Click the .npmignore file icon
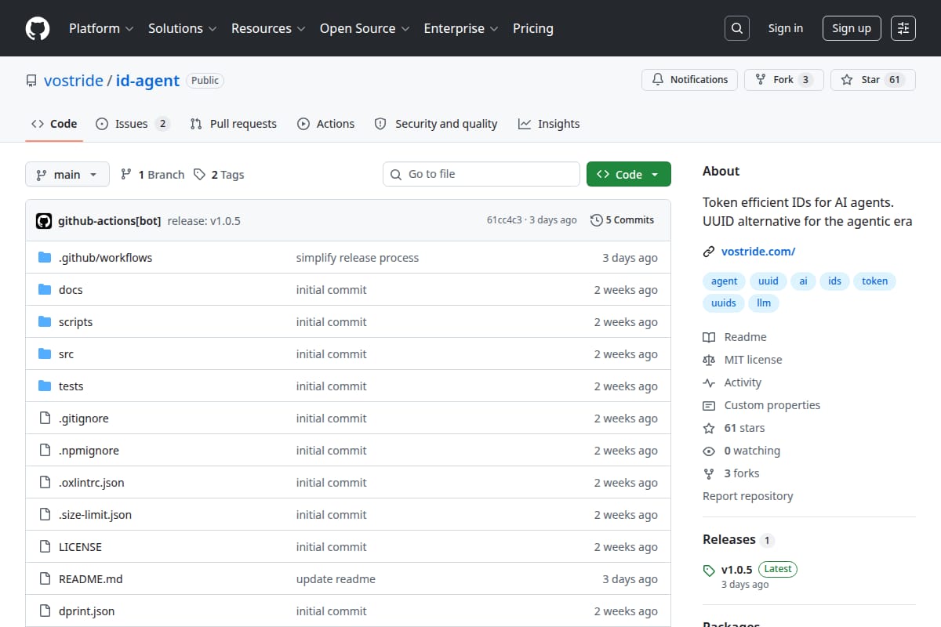 [x=45, y=451]
